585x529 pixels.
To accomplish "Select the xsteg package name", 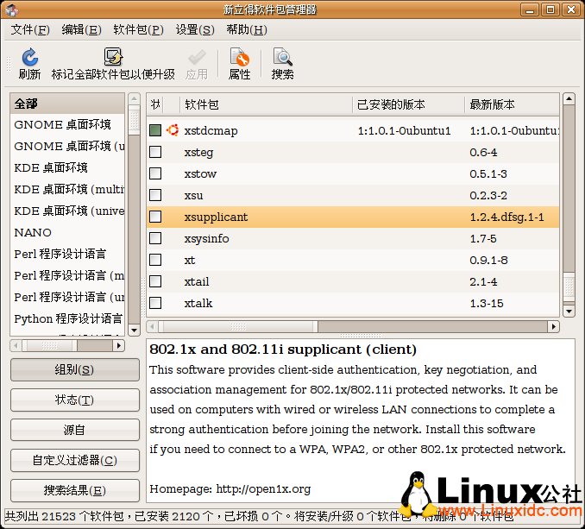I will 198,153.
